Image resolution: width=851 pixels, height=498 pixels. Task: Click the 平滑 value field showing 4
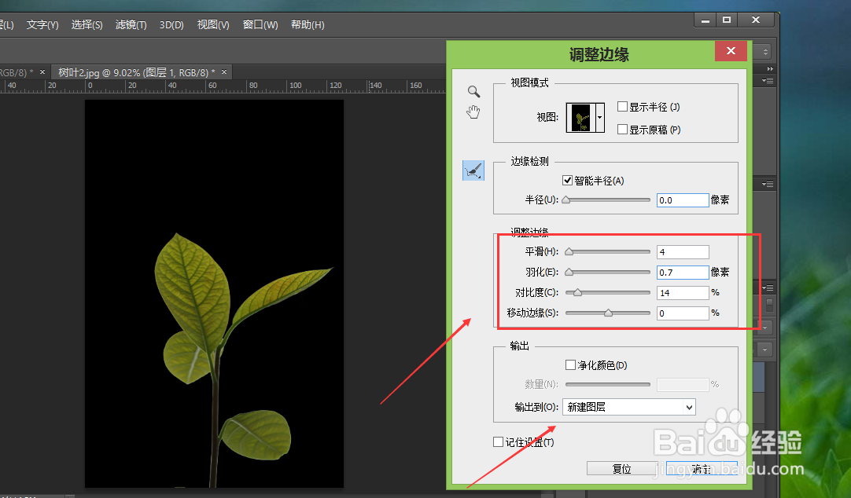(x=683, y=252)
